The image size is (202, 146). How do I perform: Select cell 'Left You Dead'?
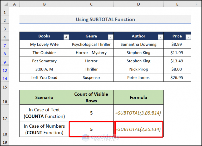(x=44, y=78)
